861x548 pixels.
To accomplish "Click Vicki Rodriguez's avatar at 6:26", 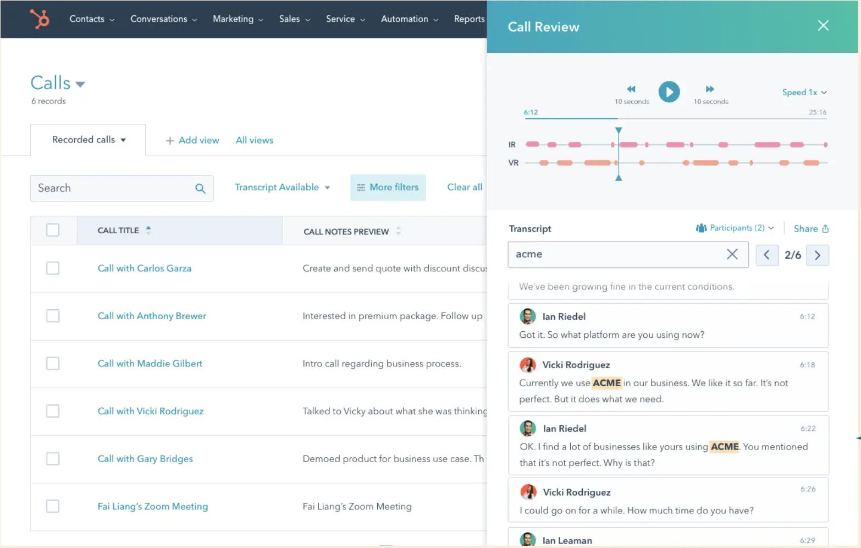I will [528, 492].
